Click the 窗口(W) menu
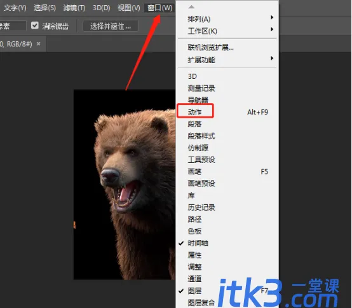 tap(159, 8)
